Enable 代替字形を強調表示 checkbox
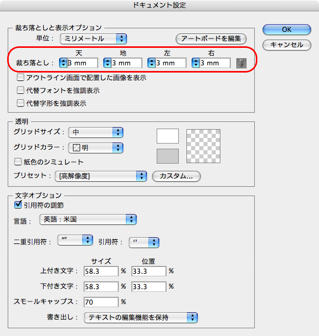The image size is (319, 336). 21,103
